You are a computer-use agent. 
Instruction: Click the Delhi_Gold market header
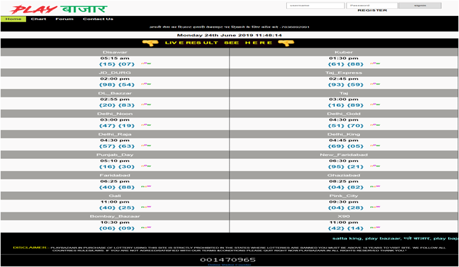344,114
